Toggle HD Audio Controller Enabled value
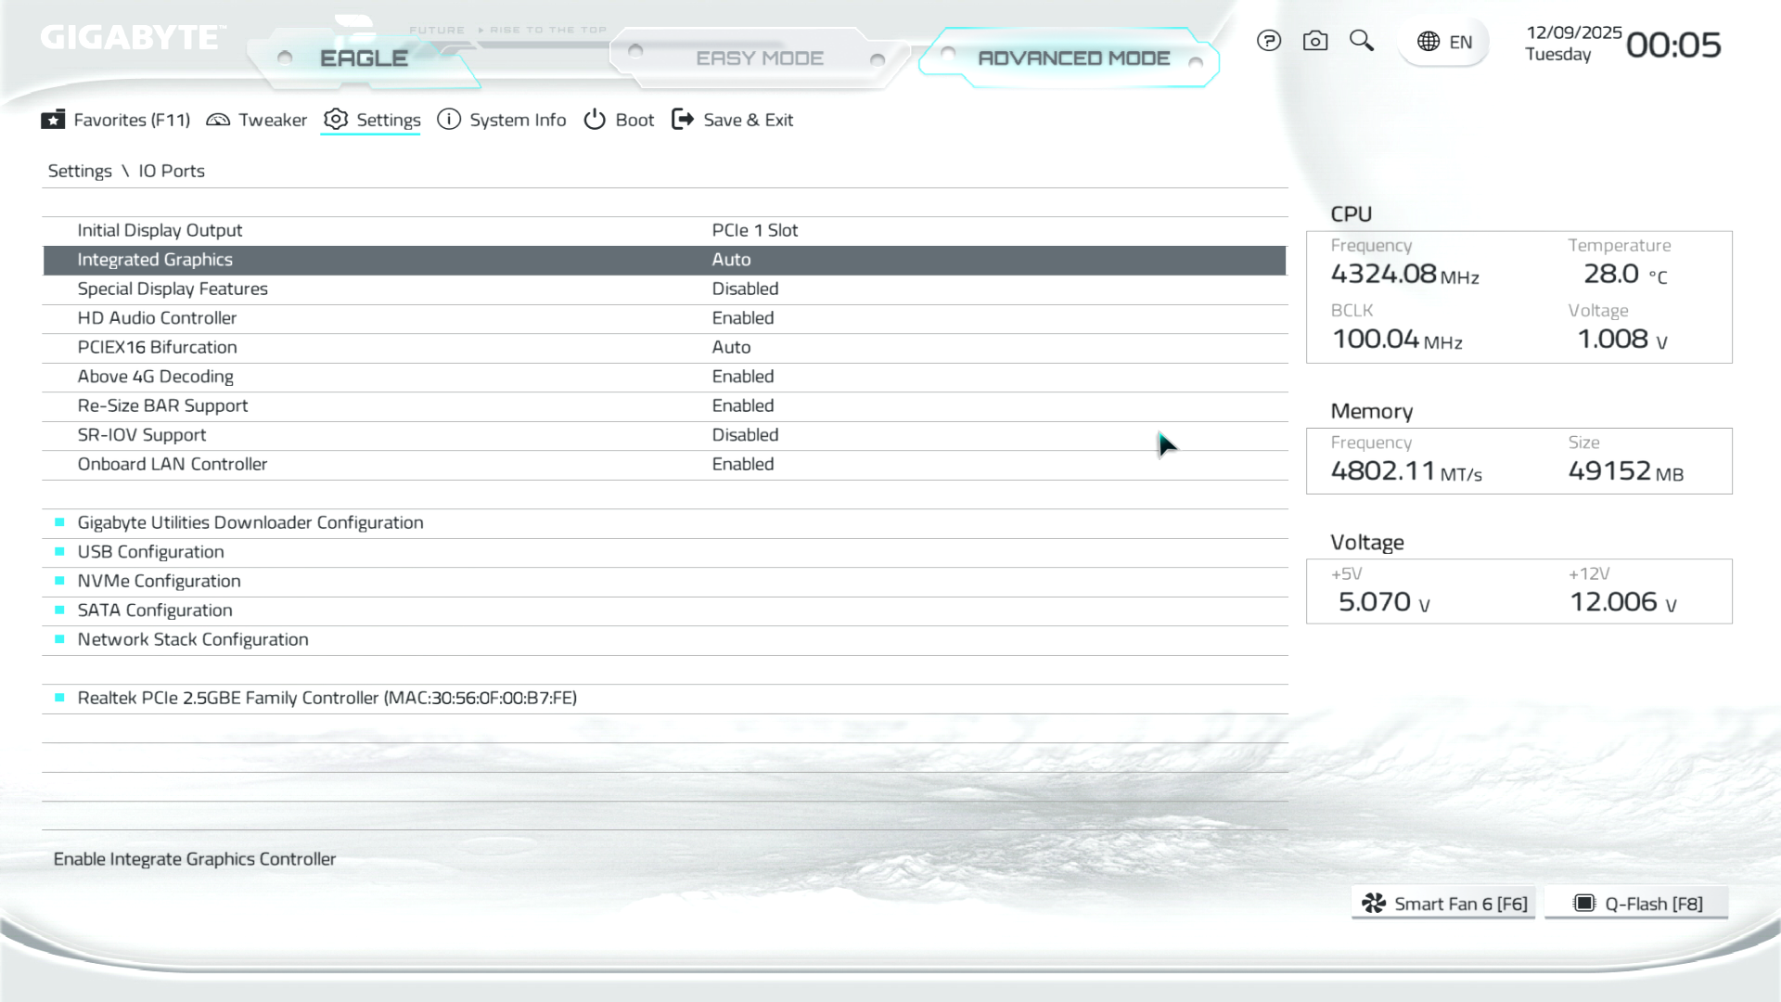 (742, 318)
